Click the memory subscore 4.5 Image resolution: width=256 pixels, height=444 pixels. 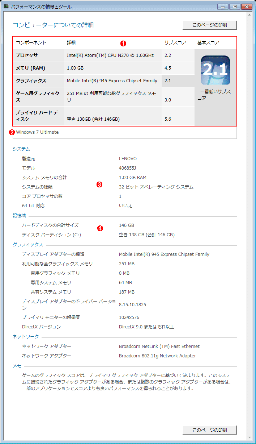click(168, 68)
